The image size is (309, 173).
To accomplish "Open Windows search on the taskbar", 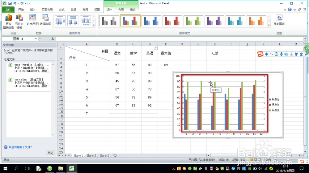I will 16,168.
